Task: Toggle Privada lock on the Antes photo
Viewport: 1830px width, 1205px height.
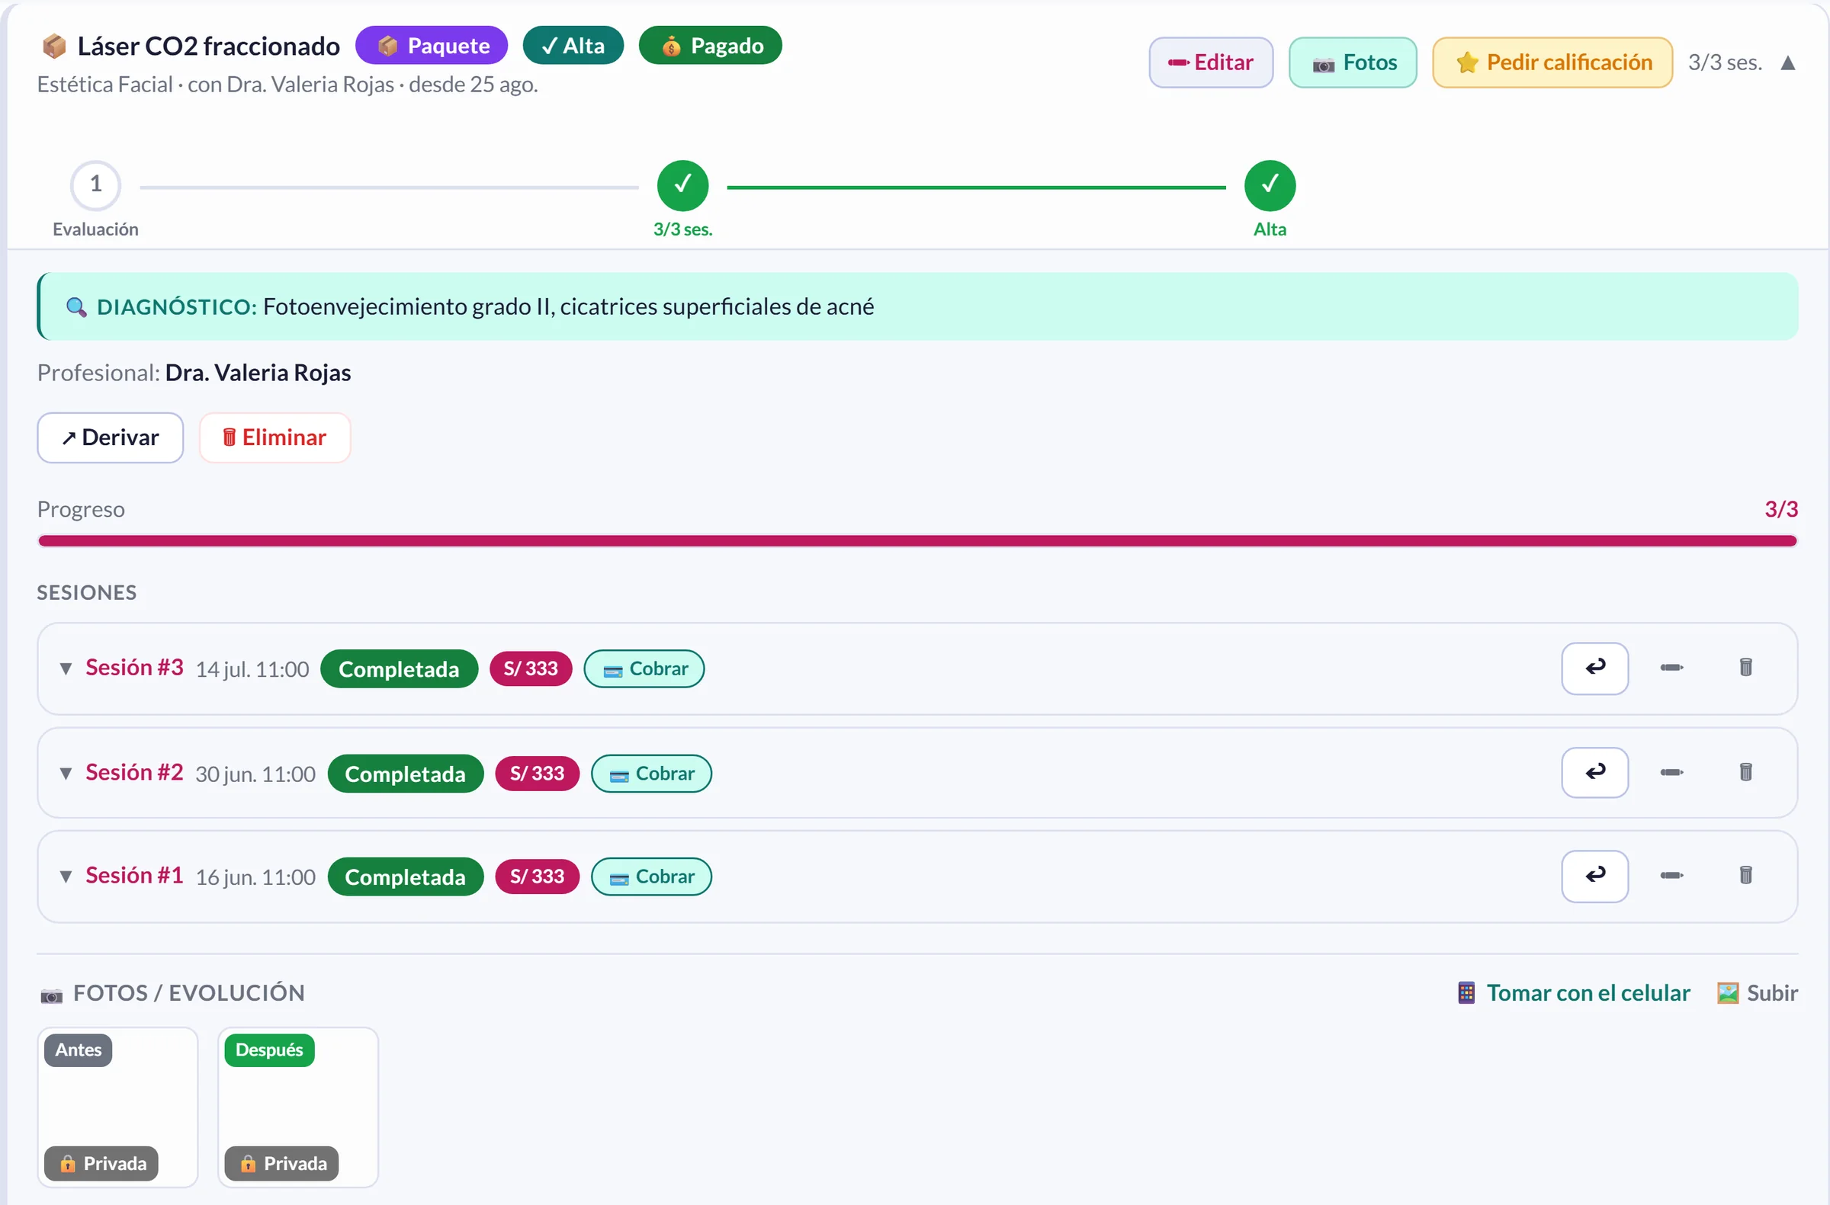Action: (101, 1163)
